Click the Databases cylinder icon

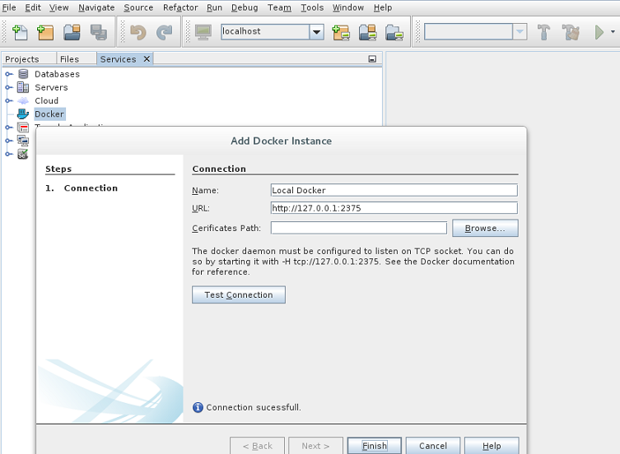[x=23, y=74]
